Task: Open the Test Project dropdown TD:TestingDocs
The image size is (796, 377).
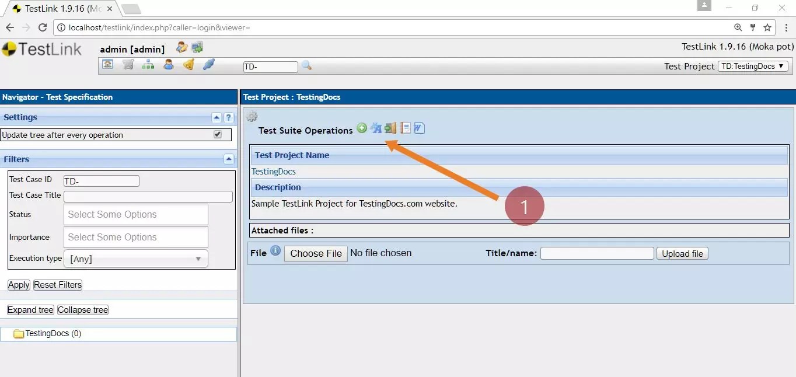Action: click(x=753, y=66)
